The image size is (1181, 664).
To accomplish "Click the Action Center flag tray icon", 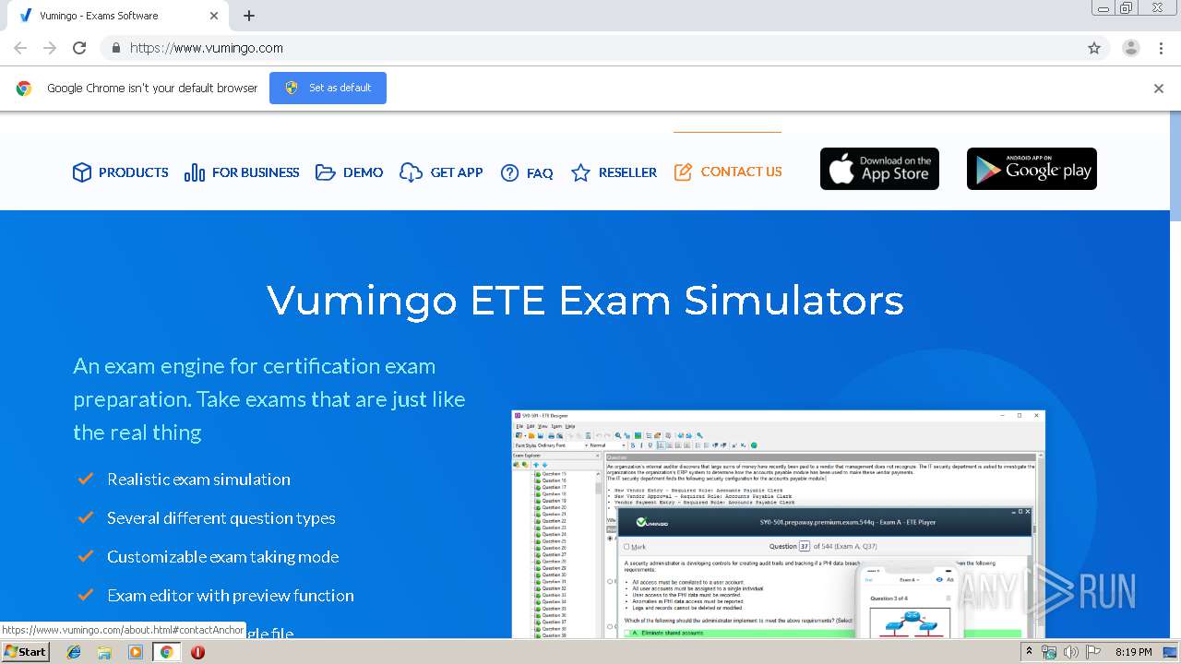I will [1092, 652].
